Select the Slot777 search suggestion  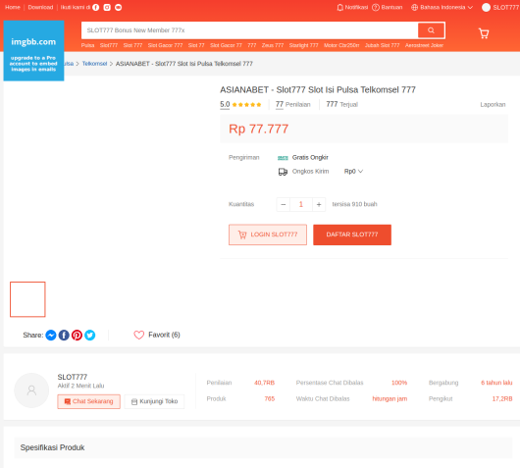(x=109, y=45)
